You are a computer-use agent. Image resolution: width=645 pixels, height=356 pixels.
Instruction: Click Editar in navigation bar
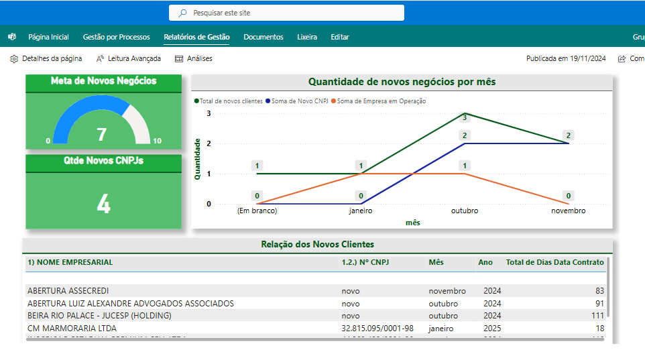click(x=340, y=37)
